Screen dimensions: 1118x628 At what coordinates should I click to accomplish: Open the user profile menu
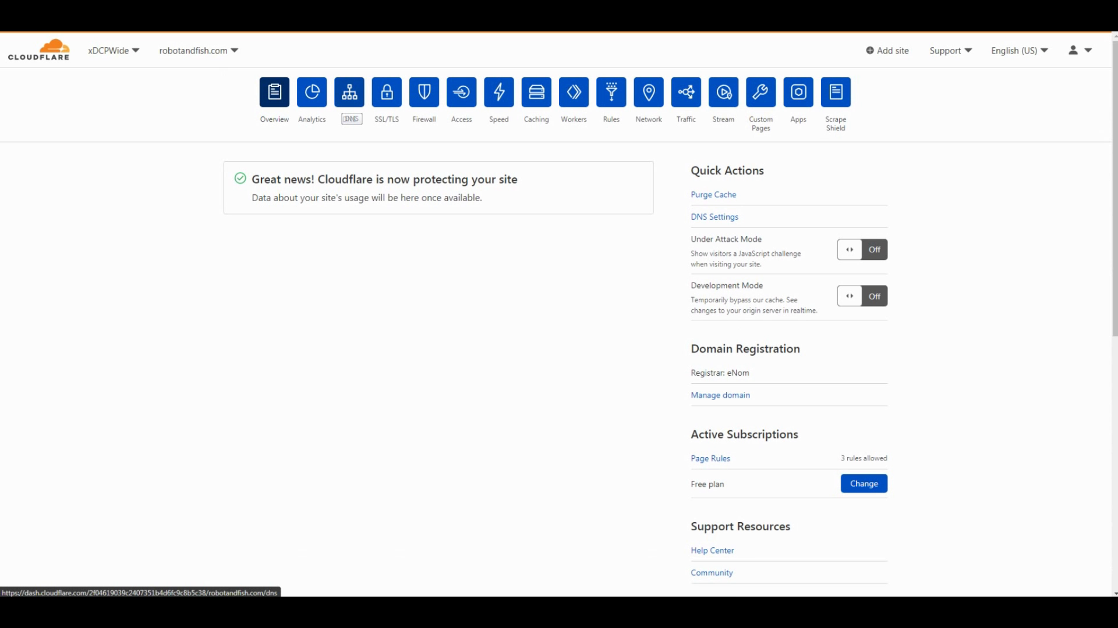click(x=1080, y=51)
